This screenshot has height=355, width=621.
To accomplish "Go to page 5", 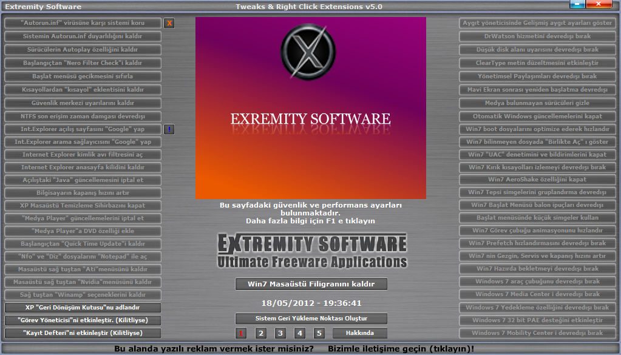I will pyautogui.click(x=319, y=333).
